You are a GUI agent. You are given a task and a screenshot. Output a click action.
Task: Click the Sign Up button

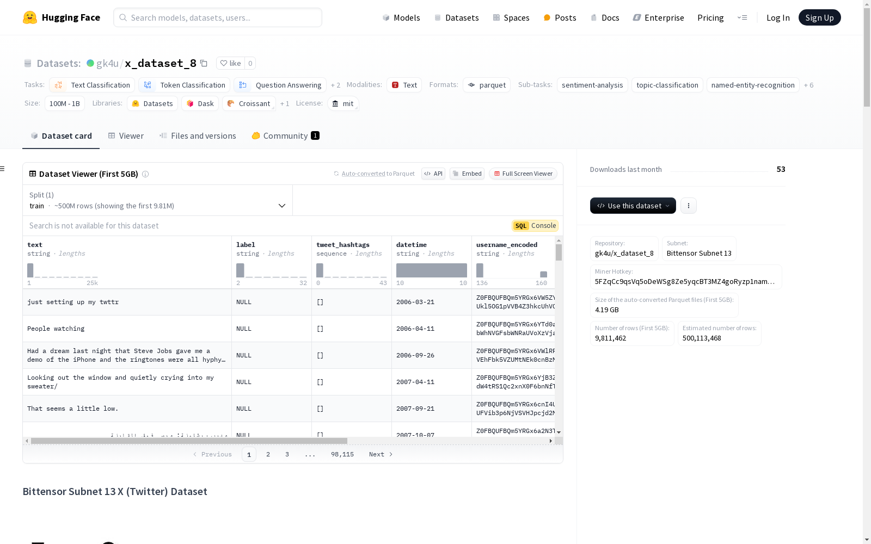[820, 17]
